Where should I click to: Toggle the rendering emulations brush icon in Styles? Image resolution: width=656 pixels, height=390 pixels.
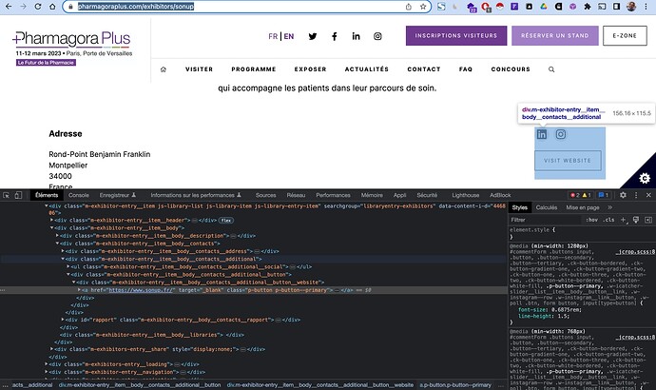pyautogui.click(x=636, y=220)
